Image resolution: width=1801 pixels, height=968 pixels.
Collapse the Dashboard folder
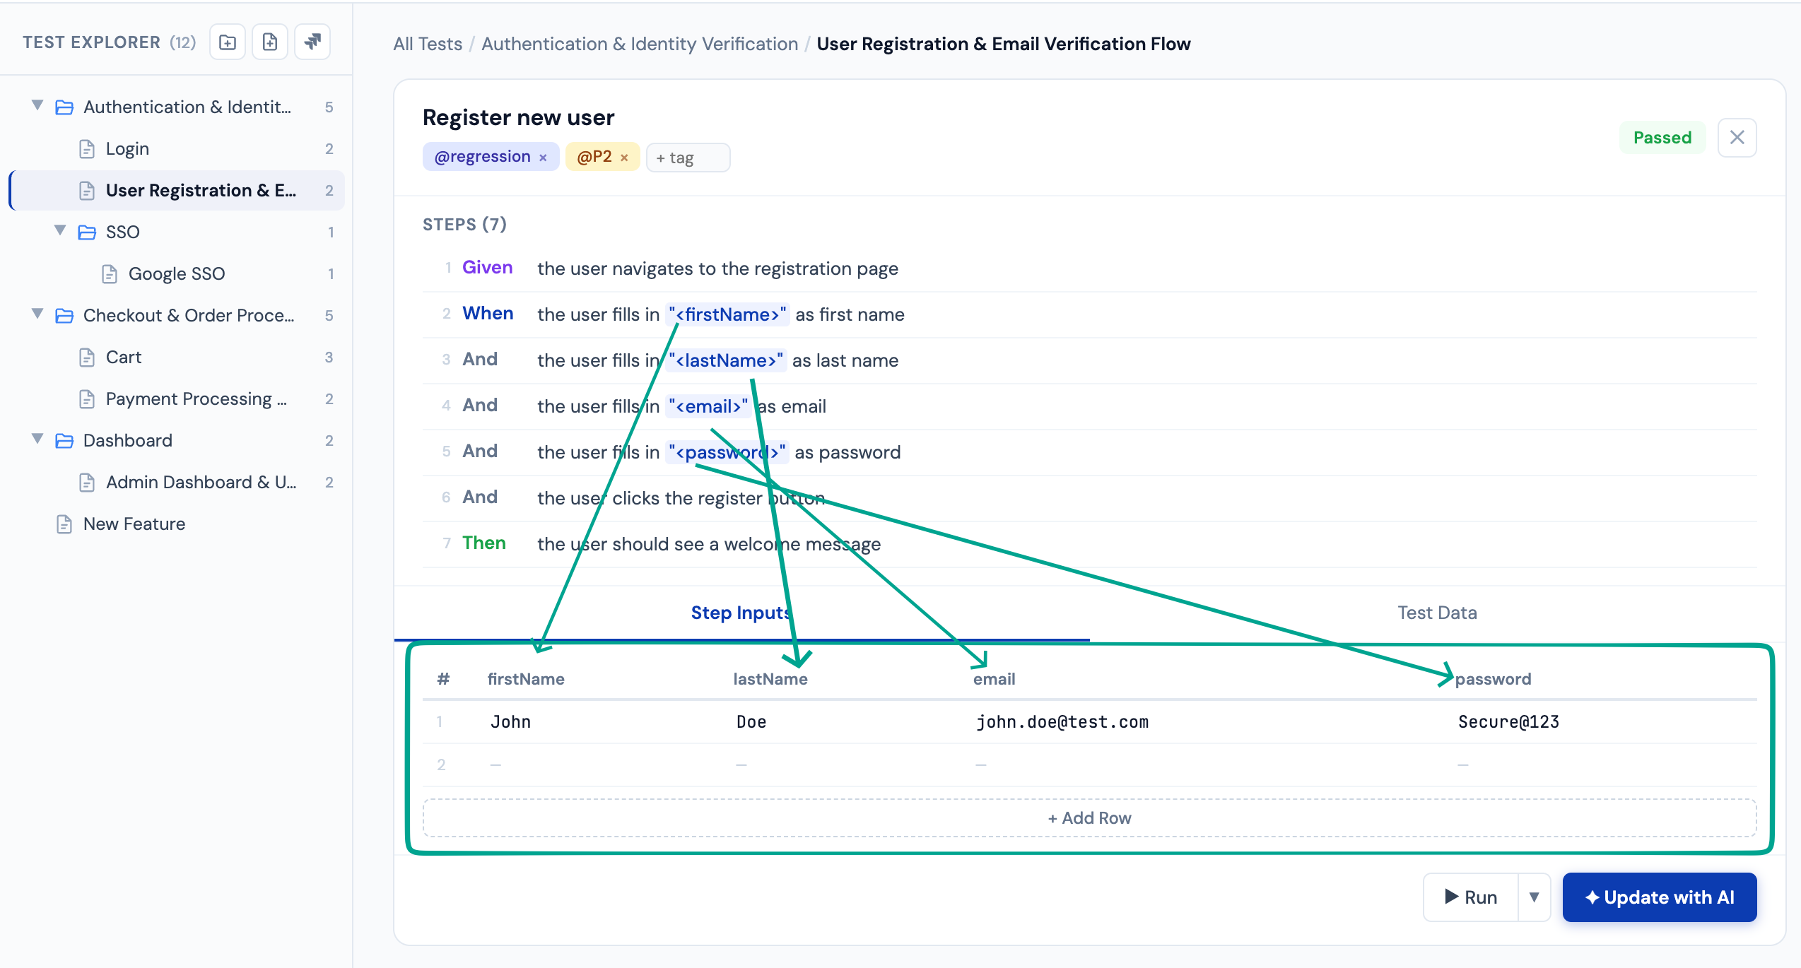(37, 439)
